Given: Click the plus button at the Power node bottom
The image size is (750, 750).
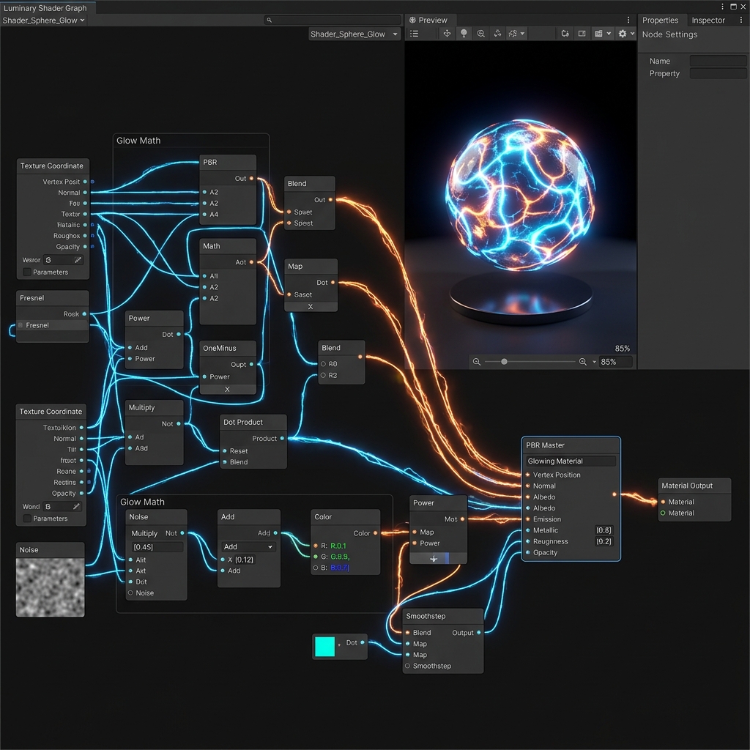Looking at the screenshot, I should [x=434, y=558].
